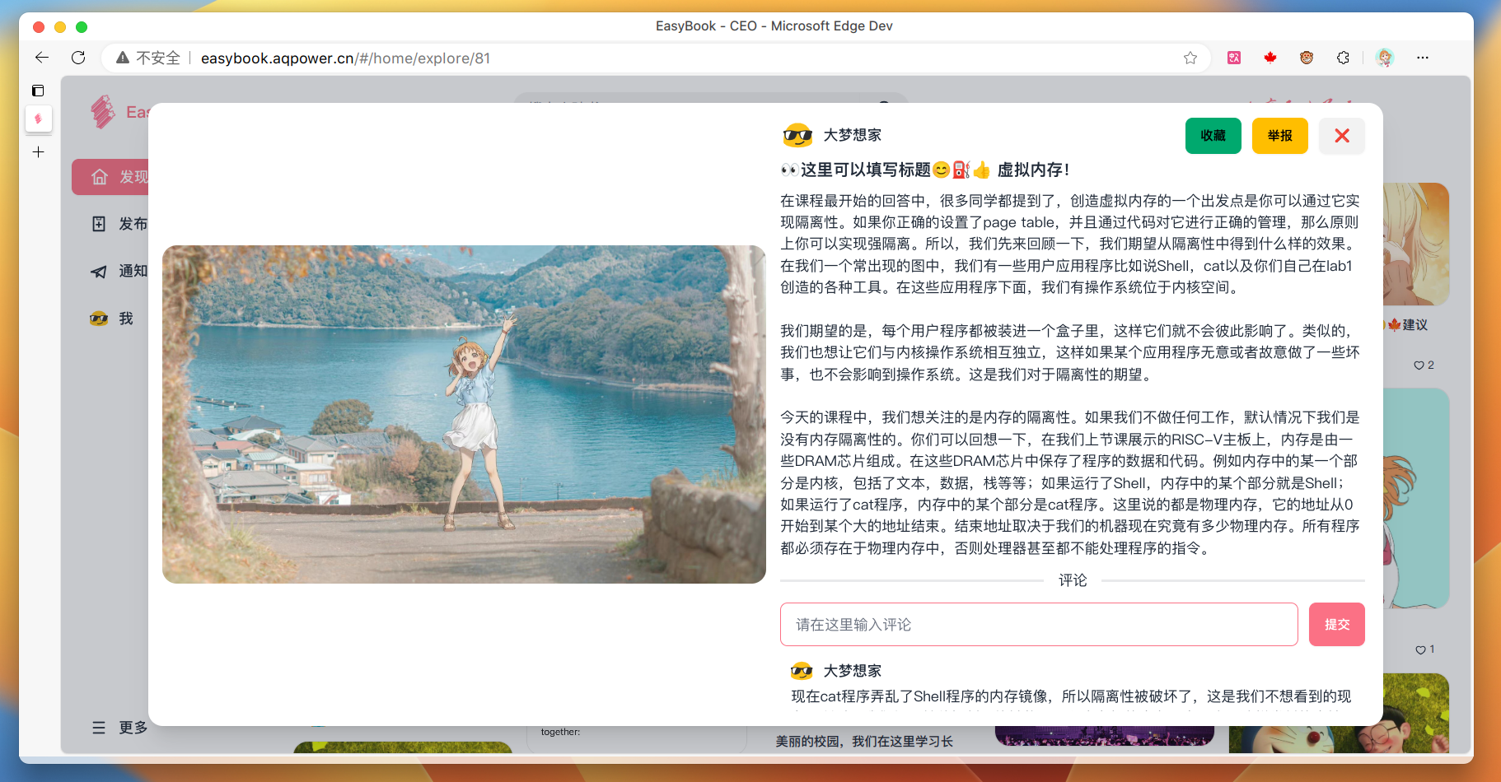Open browser settings three-dots menu
This screenshot has width=1501, height=782.
1423,58
